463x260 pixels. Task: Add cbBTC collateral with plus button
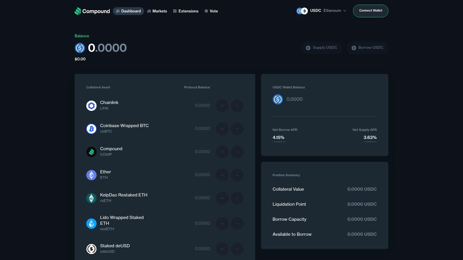222,129
